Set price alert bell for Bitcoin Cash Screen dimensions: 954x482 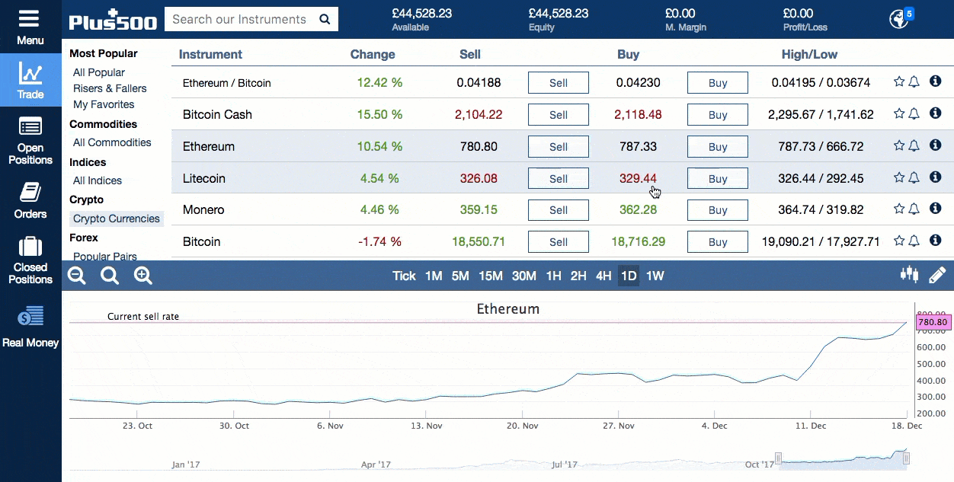[x=914, y=114]
